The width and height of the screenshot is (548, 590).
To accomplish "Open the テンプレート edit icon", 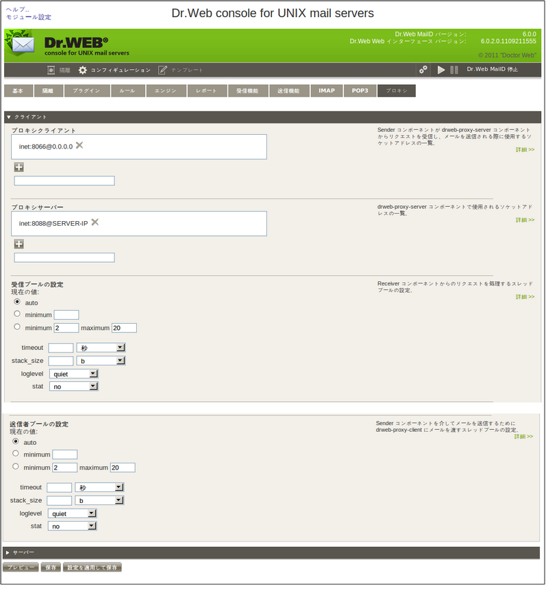I will [x=163, y=70].
